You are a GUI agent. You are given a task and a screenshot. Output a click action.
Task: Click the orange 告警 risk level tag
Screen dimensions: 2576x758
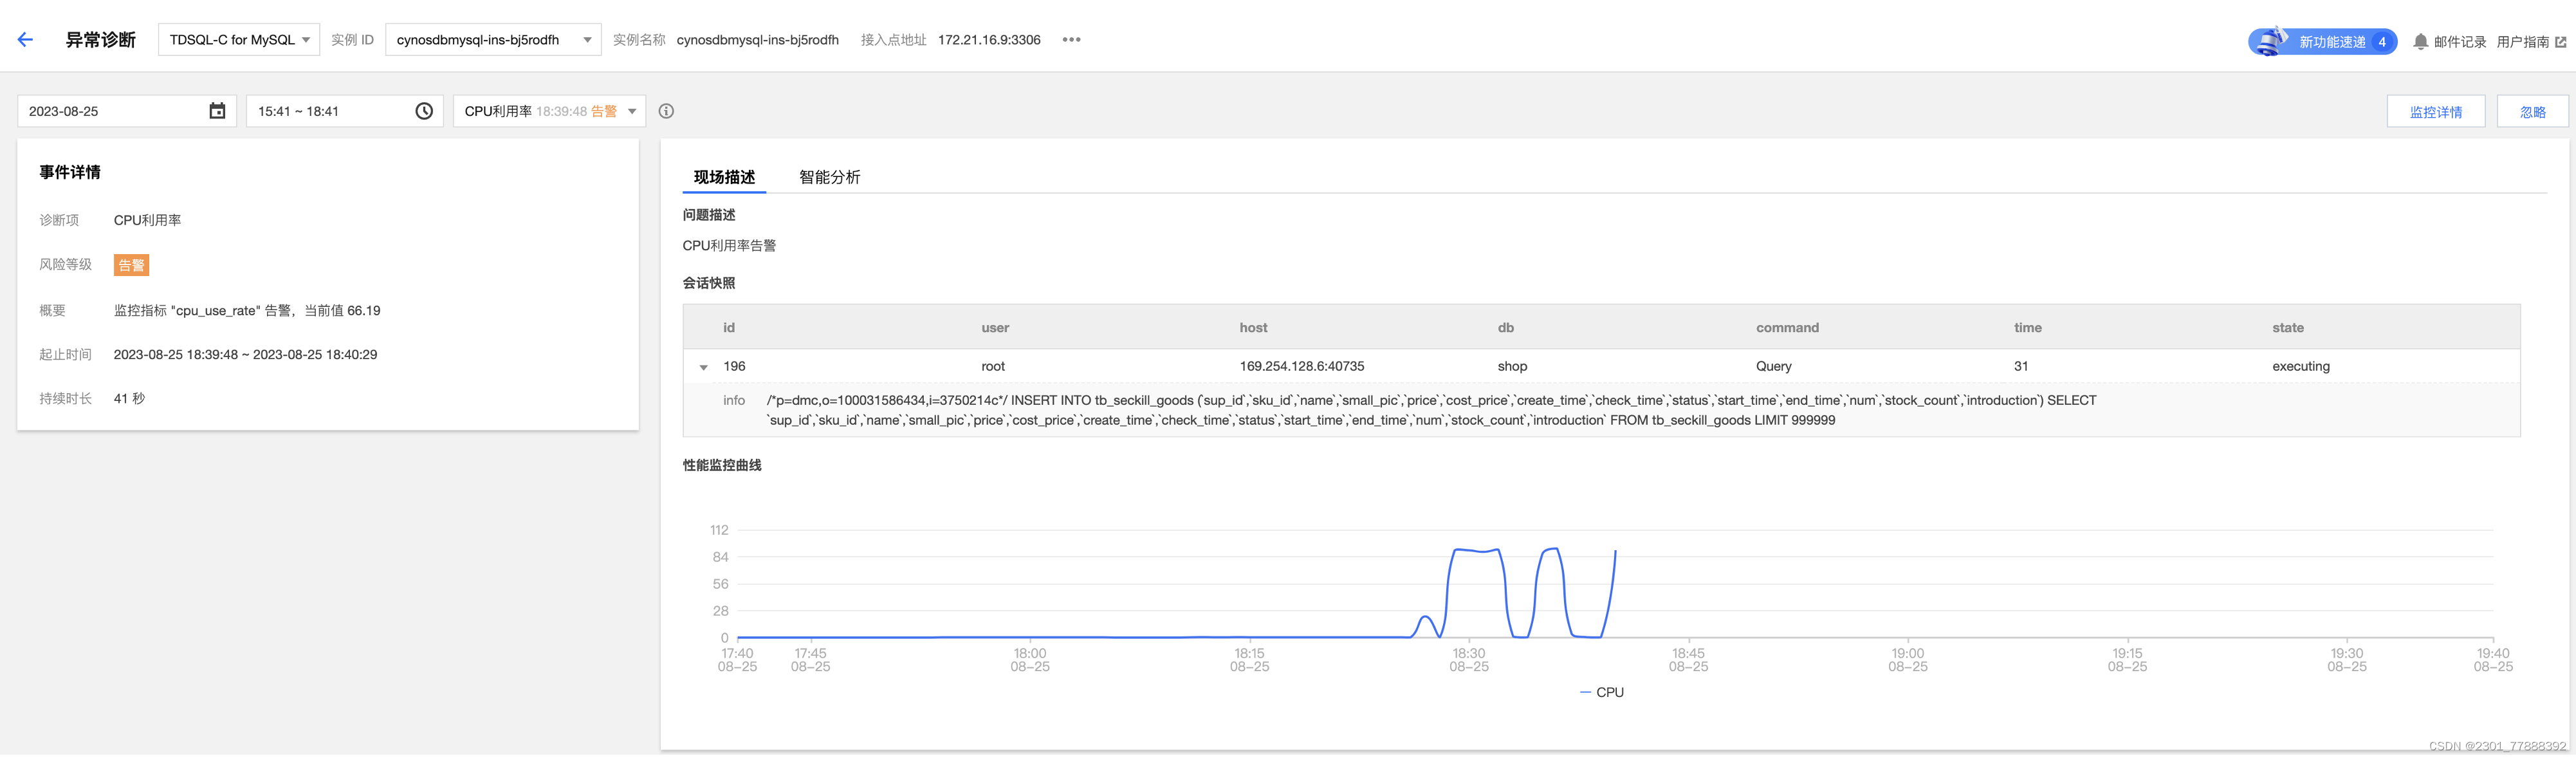coord(131,265)
